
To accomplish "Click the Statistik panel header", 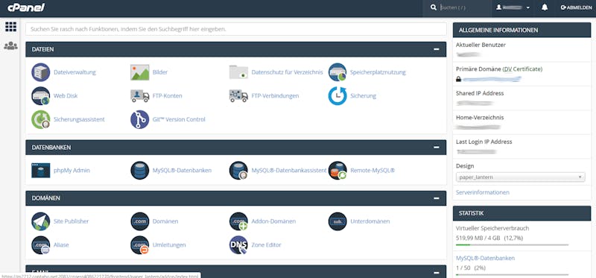I will tap(522, 213).
